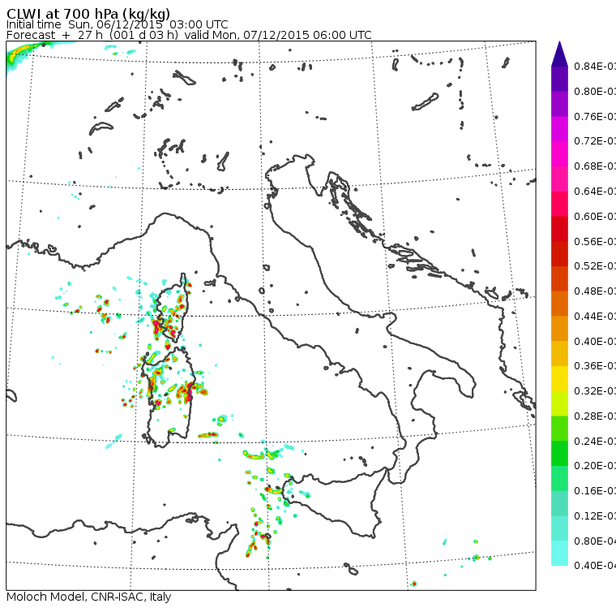Select the yellow band between 0.32E-03 and 0.36E-03

click(x=559, y=378)
